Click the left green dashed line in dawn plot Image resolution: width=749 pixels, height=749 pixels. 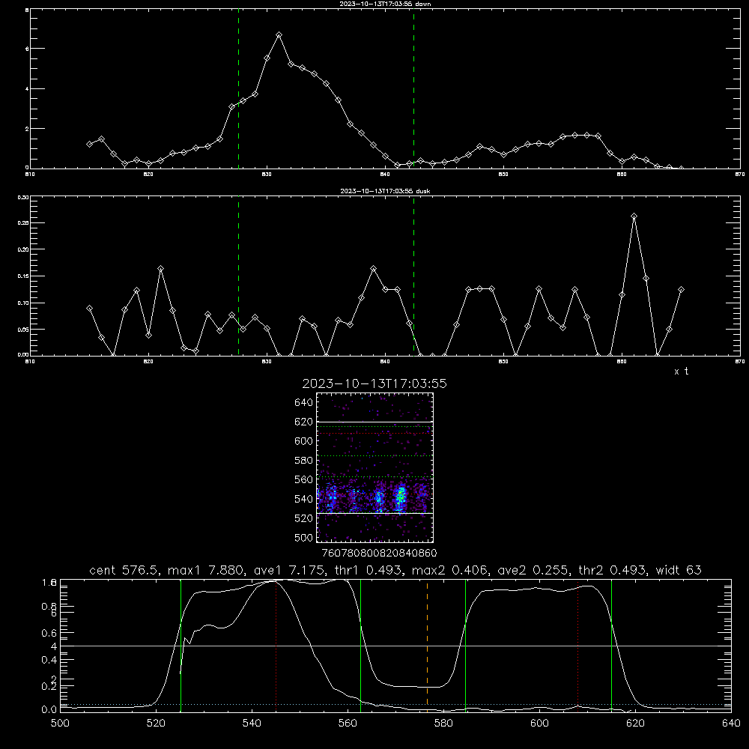238,88
